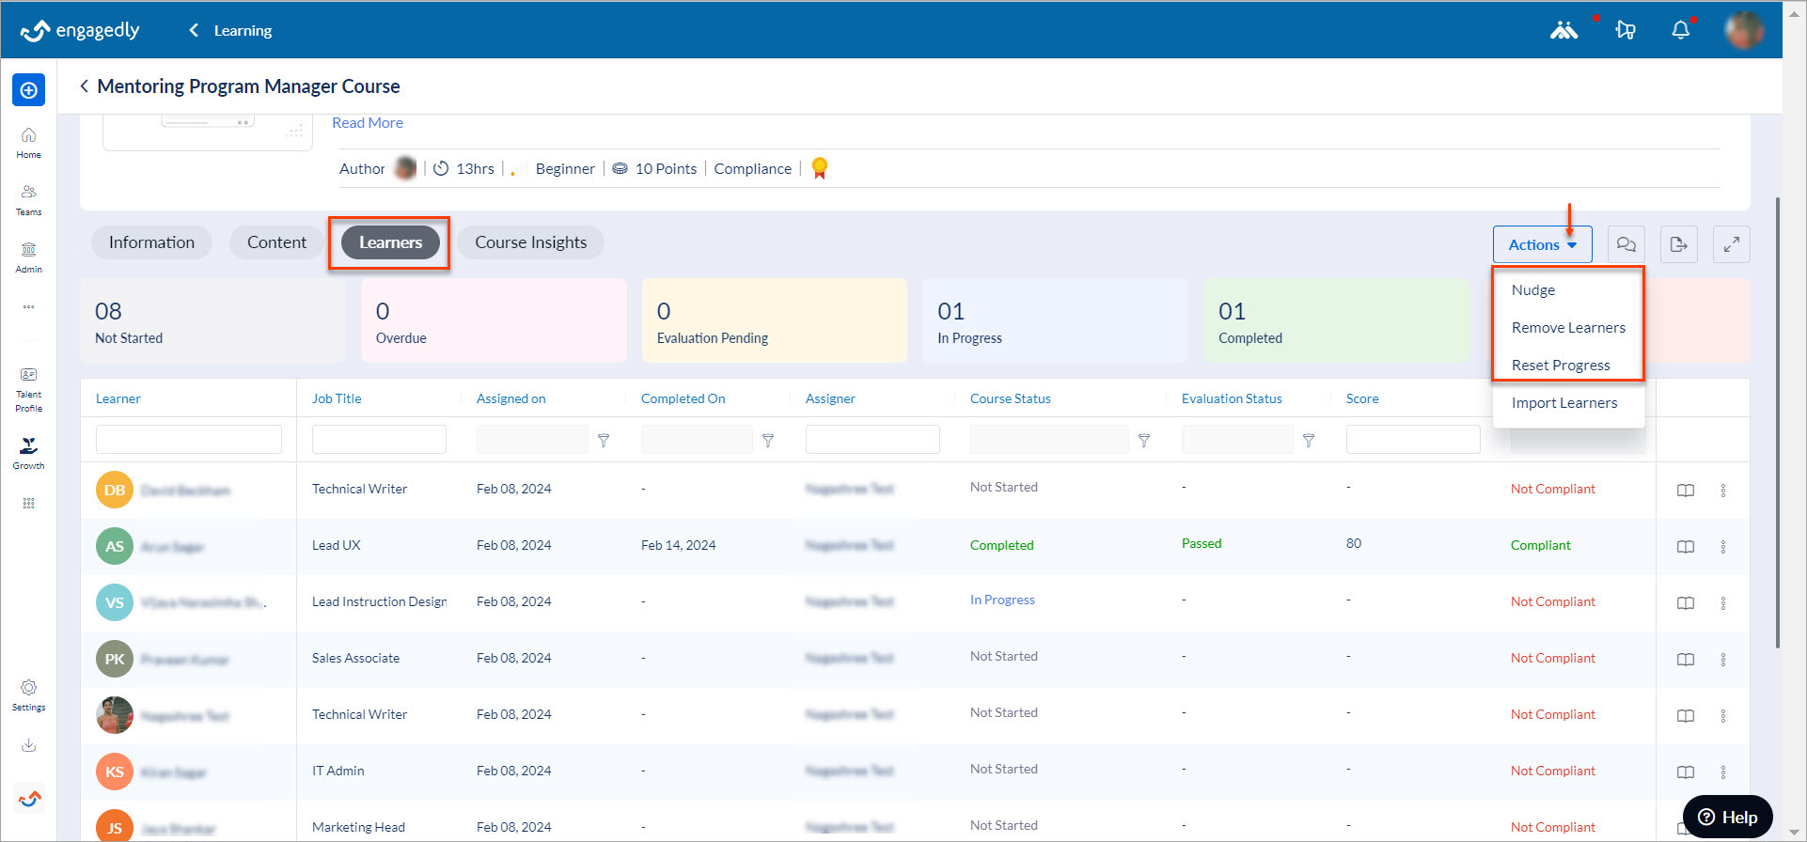The image size is (1807, 842).
Task: Open Growth module in sidebar
Action: 28,452
